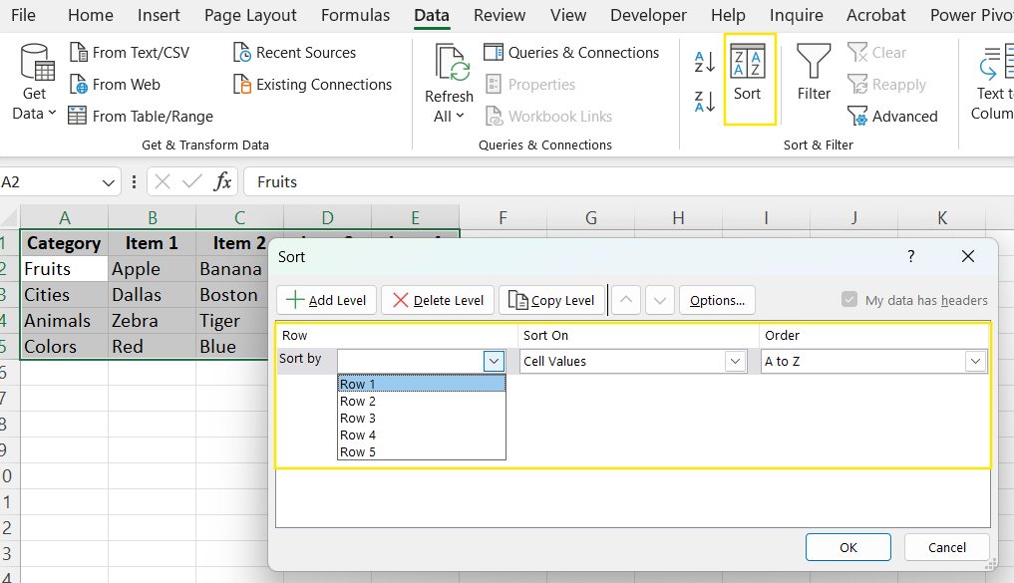1014x583 pixels.
Task: Switch to the View tab
Action: [x=568, y=15]
